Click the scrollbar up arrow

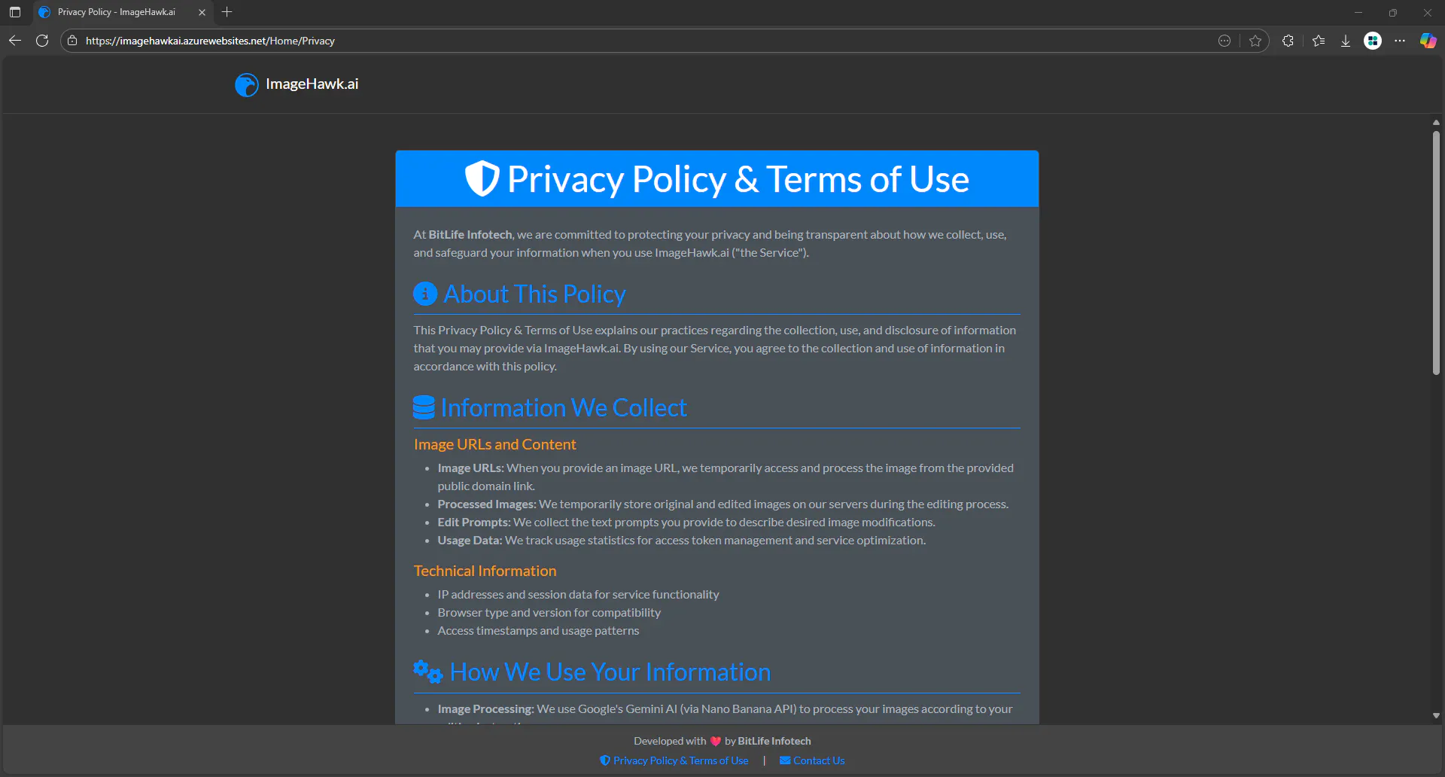[x=1436, y=122]
